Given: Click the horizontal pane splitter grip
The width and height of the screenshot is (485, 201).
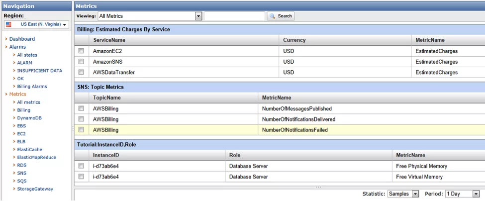Looking at the screenshot, I should (x=318, y=188).
